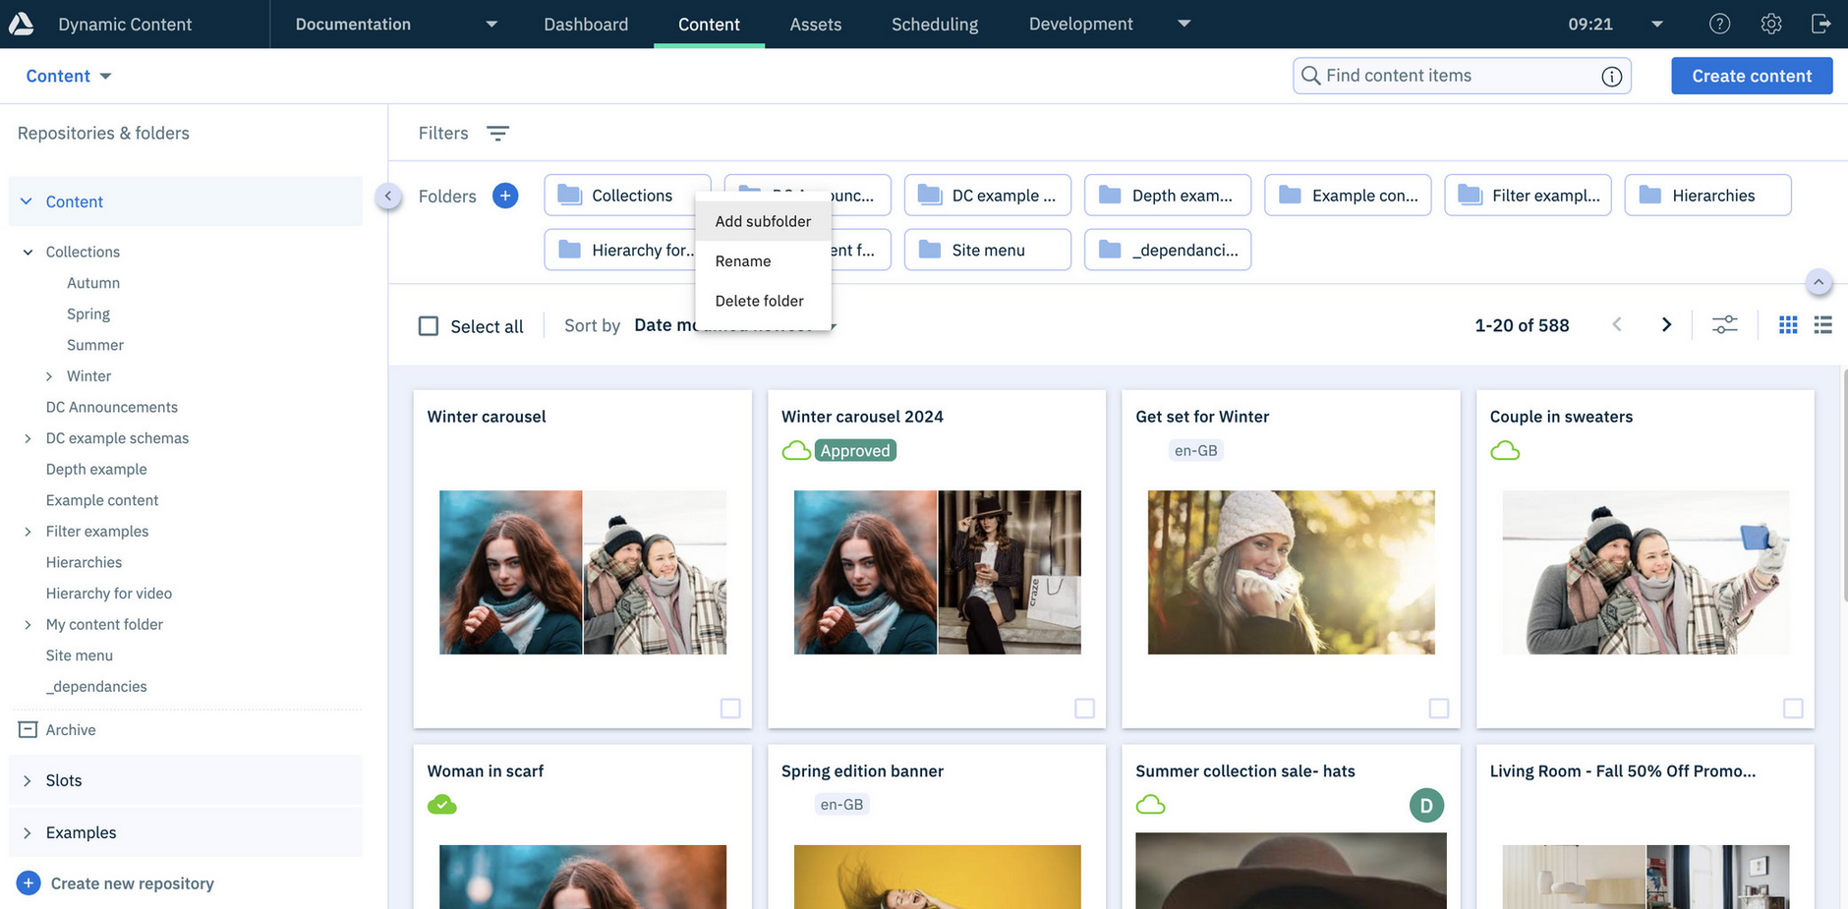Click the Find content items search field
The image size is (1848, 909).
click(1462, 76)
